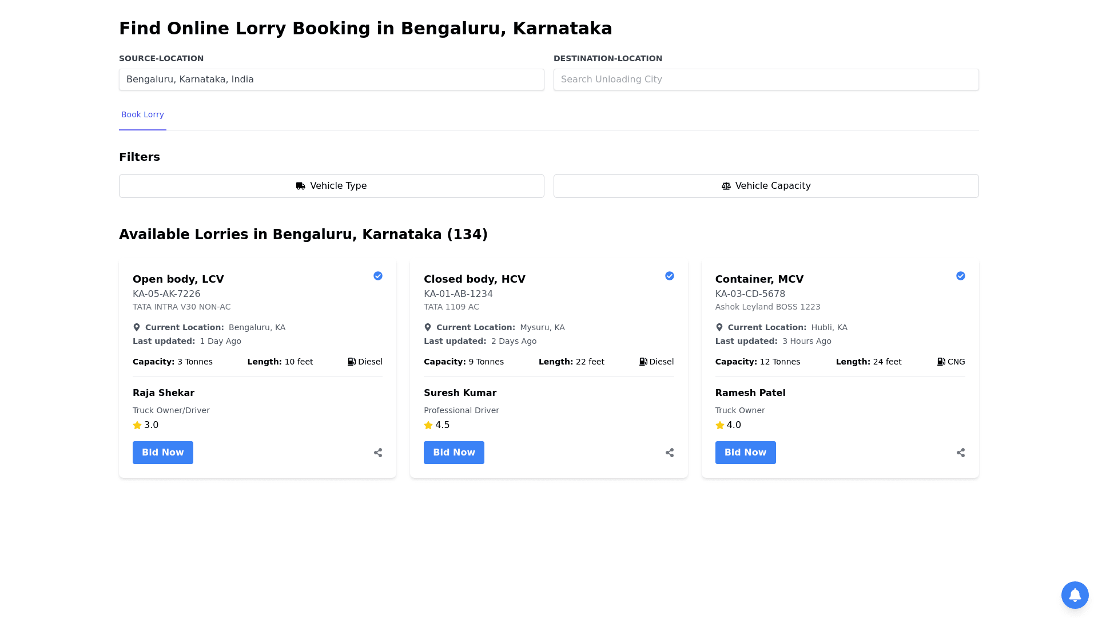Share Ramesh Patel's Container MCV listing
1098x618 pixels.
coord(961,453)
